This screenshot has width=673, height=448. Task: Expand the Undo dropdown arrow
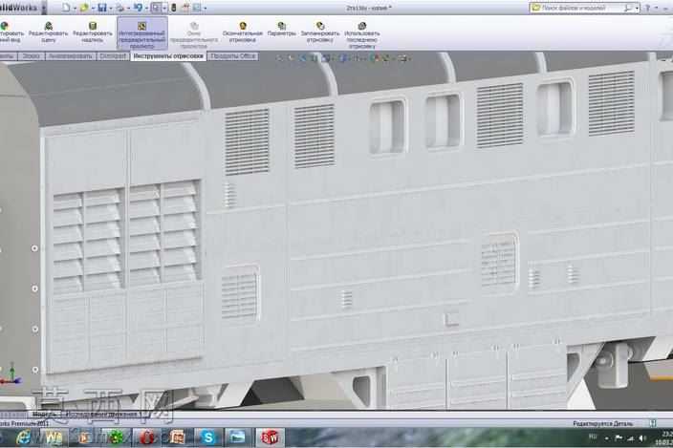pyautogui.click(x=146, y=8)
